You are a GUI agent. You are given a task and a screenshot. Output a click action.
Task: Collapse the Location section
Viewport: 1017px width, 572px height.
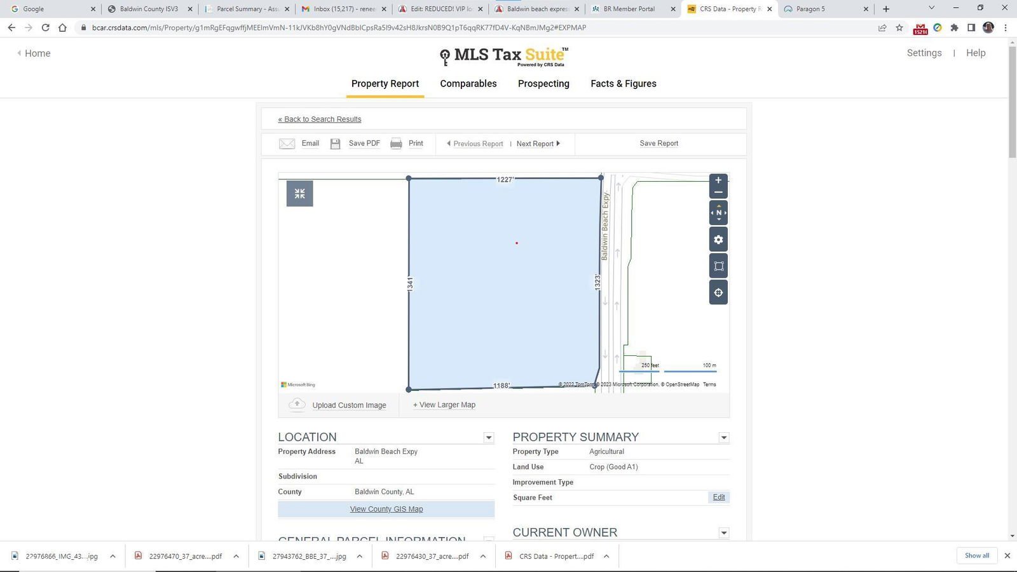[x=488, y=437]
